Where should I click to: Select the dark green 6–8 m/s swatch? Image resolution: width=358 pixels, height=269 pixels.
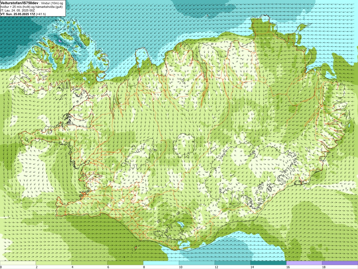125,263
